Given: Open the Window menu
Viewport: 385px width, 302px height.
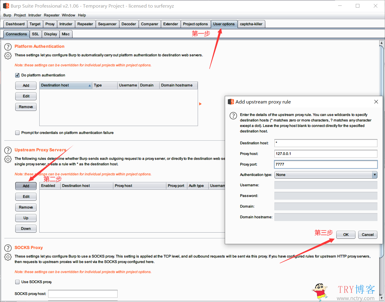Looking at the screenshot, I should coord(69,15).
